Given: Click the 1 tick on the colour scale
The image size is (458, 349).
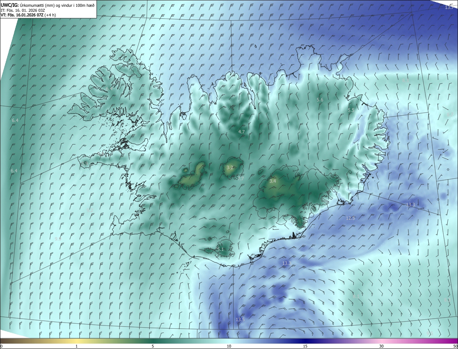Looking at the screenshot, I should (x=77, y=346).
